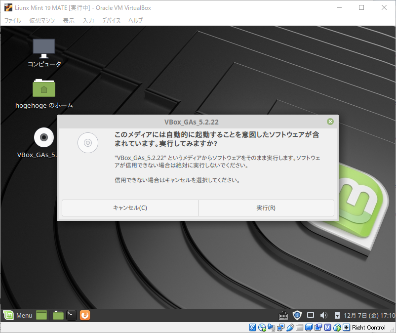Image resolution: width=396 pixels, height=333 pixels.
Task: Launch Firefox from the panel
Action: [x=85, y=315]
